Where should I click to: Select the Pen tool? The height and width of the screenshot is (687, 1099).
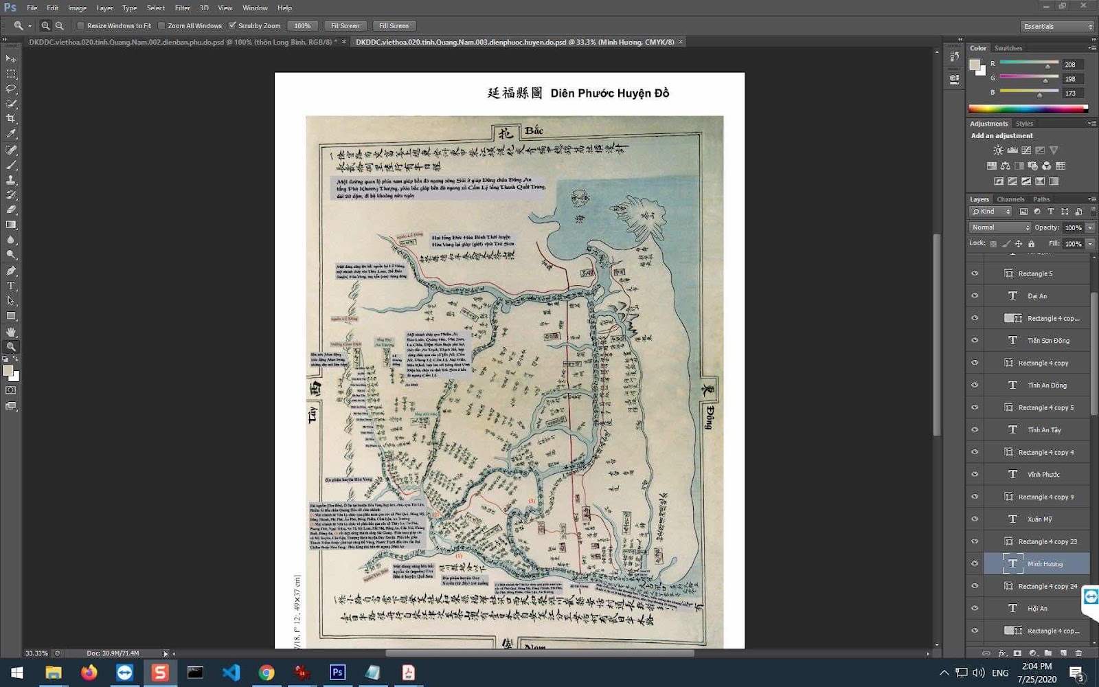11,271
